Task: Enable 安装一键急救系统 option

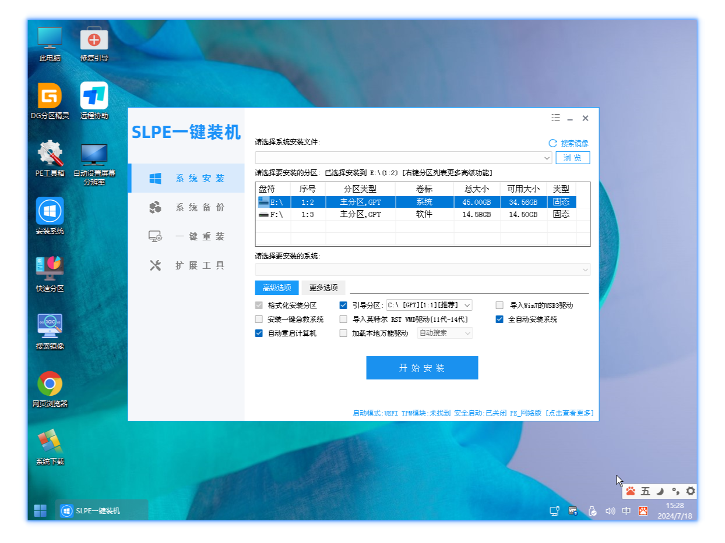Action: click(x=258, y=319)
